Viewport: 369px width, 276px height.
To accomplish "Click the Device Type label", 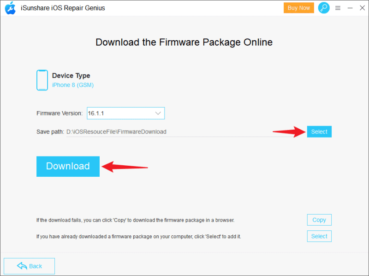I will 71,76.
